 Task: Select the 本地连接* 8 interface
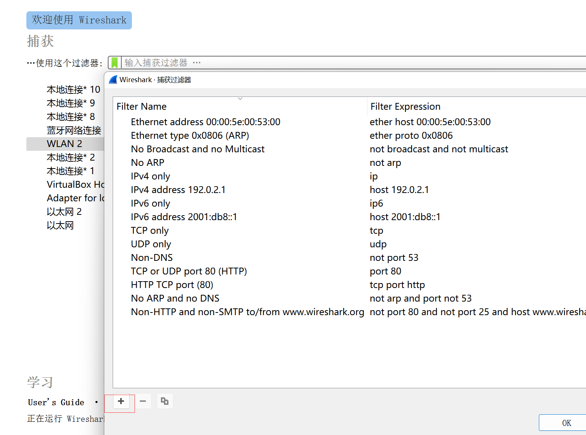[71, 116]
